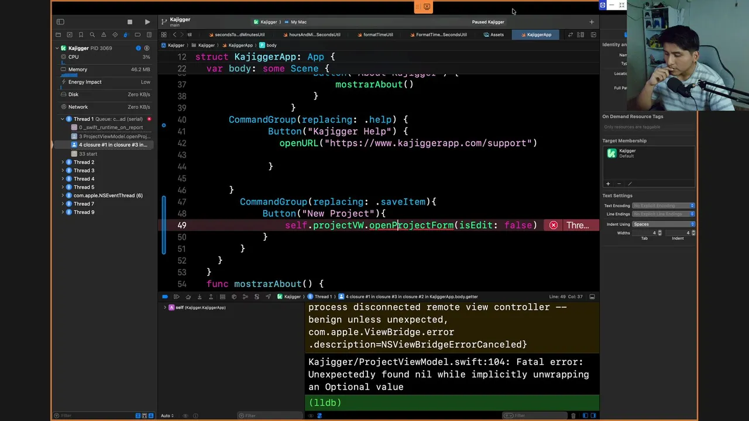
Task: Open the Breakpoint navigator icon
Action: [137, 34]
